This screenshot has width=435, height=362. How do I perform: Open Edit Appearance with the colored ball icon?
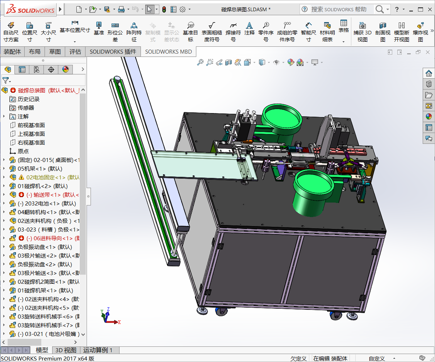(x=291, y=62)
